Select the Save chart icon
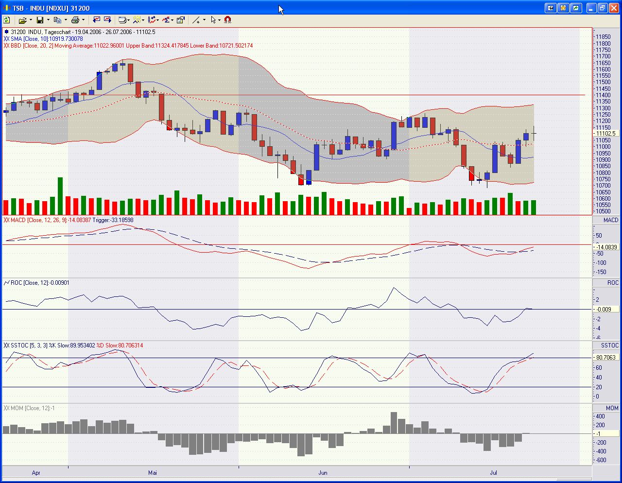This screenshot has width=622, height=483. tap(41, 20)
